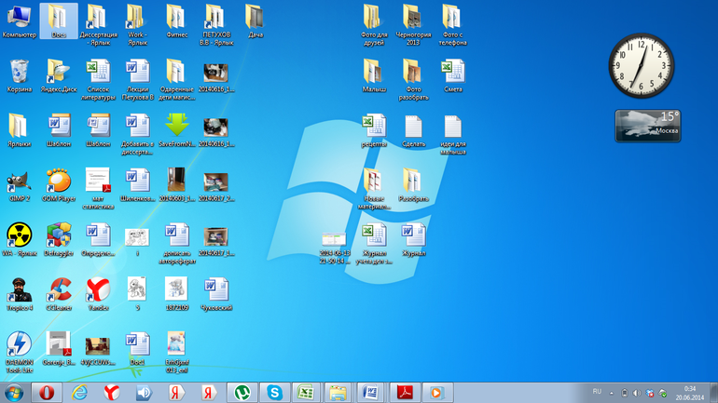Launch DAEMON Tools Lite shortcut

19,345
